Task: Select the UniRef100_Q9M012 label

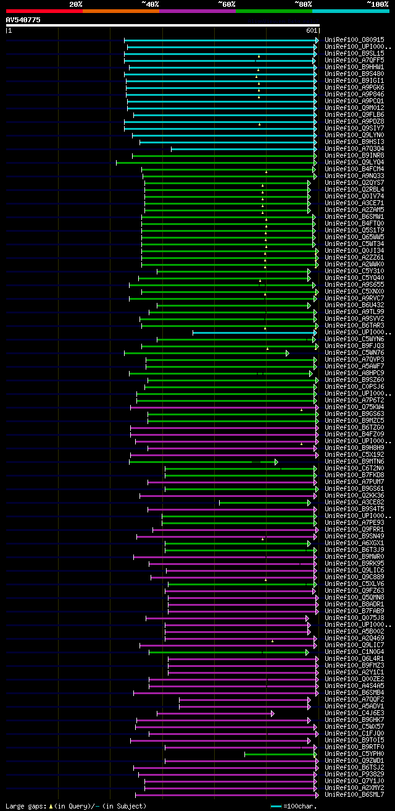Action: pos(354,108)
